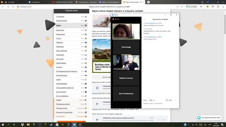This screenshot has height=127, width=226.
Task: Open the more options button in Zoom chat
Action: 176,100
